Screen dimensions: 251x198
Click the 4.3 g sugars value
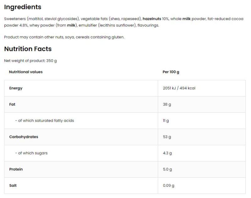[167, 153]
